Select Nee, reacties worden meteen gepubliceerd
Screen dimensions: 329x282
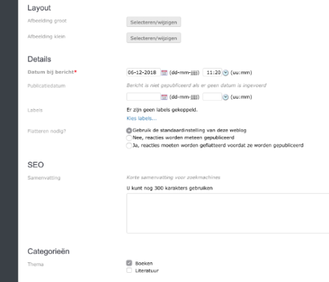129,138
